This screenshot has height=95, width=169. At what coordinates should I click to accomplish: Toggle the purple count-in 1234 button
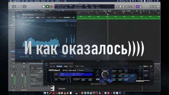(x=137, y=7)
